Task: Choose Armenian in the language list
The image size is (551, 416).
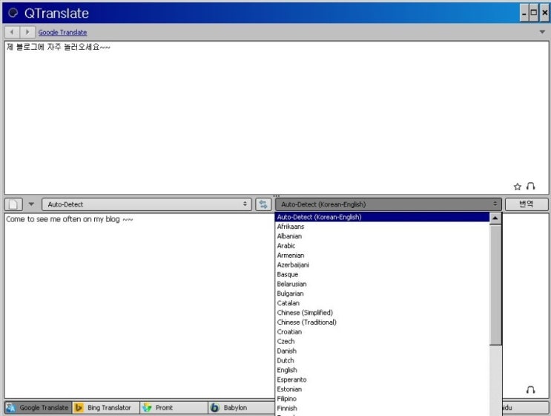Action: 382,255
